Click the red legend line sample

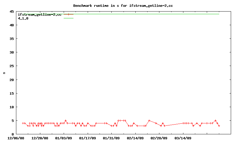(68, 14)
